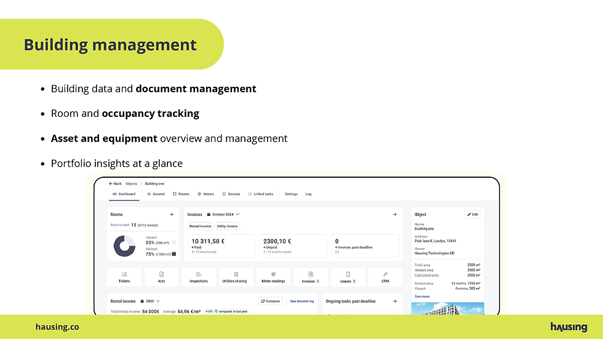Click the 10 311,50 € Paid card

tap(222, 245)
